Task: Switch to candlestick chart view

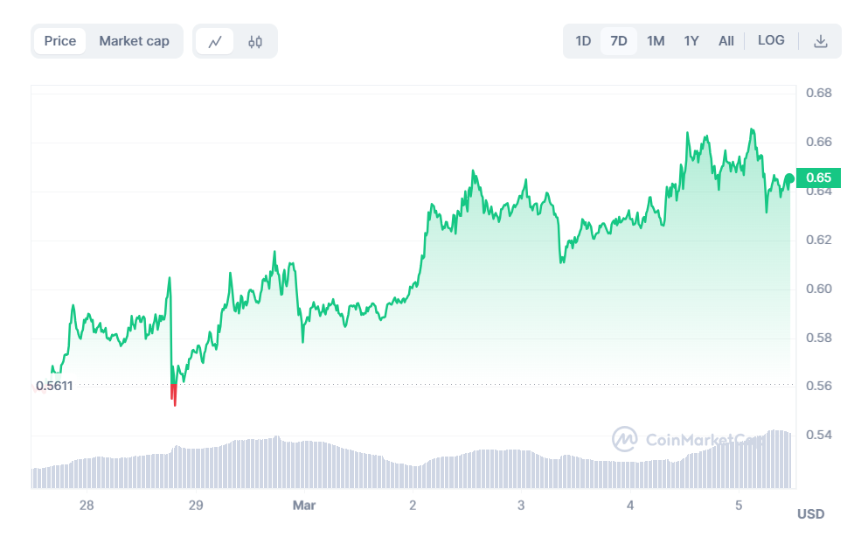Action: coord(255,41)
